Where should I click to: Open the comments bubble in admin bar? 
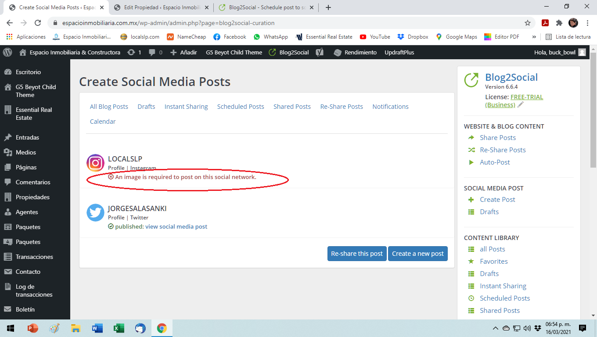pyautogui.click(x=152, y=52)
